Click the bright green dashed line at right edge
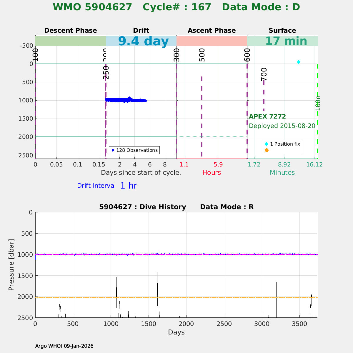Screen dimensions: 353x353 [317, 132]
